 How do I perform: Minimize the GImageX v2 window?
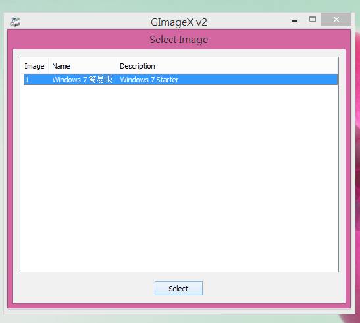tap(295, 20)
